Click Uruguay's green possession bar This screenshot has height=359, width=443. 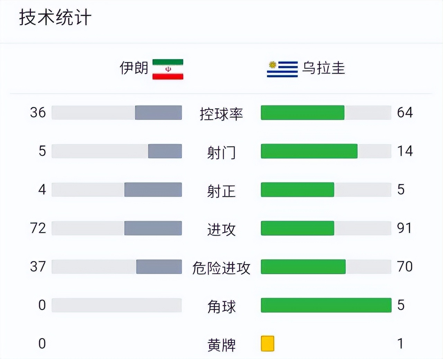(x=302, y=113)
